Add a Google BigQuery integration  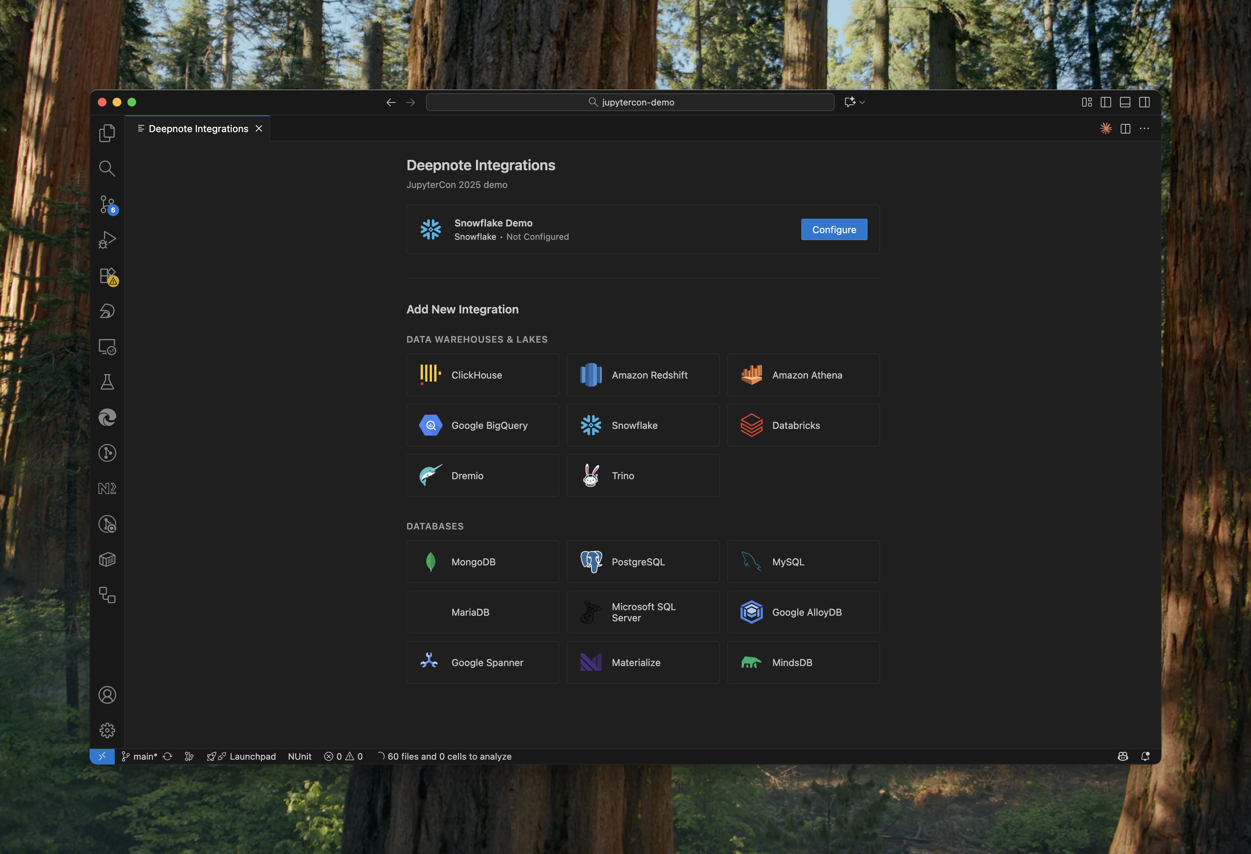(x=482, y=425)
